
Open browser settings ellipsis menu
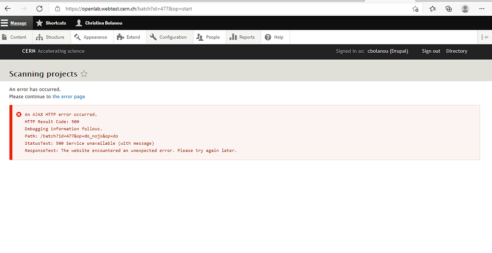[x=482, y=9]
